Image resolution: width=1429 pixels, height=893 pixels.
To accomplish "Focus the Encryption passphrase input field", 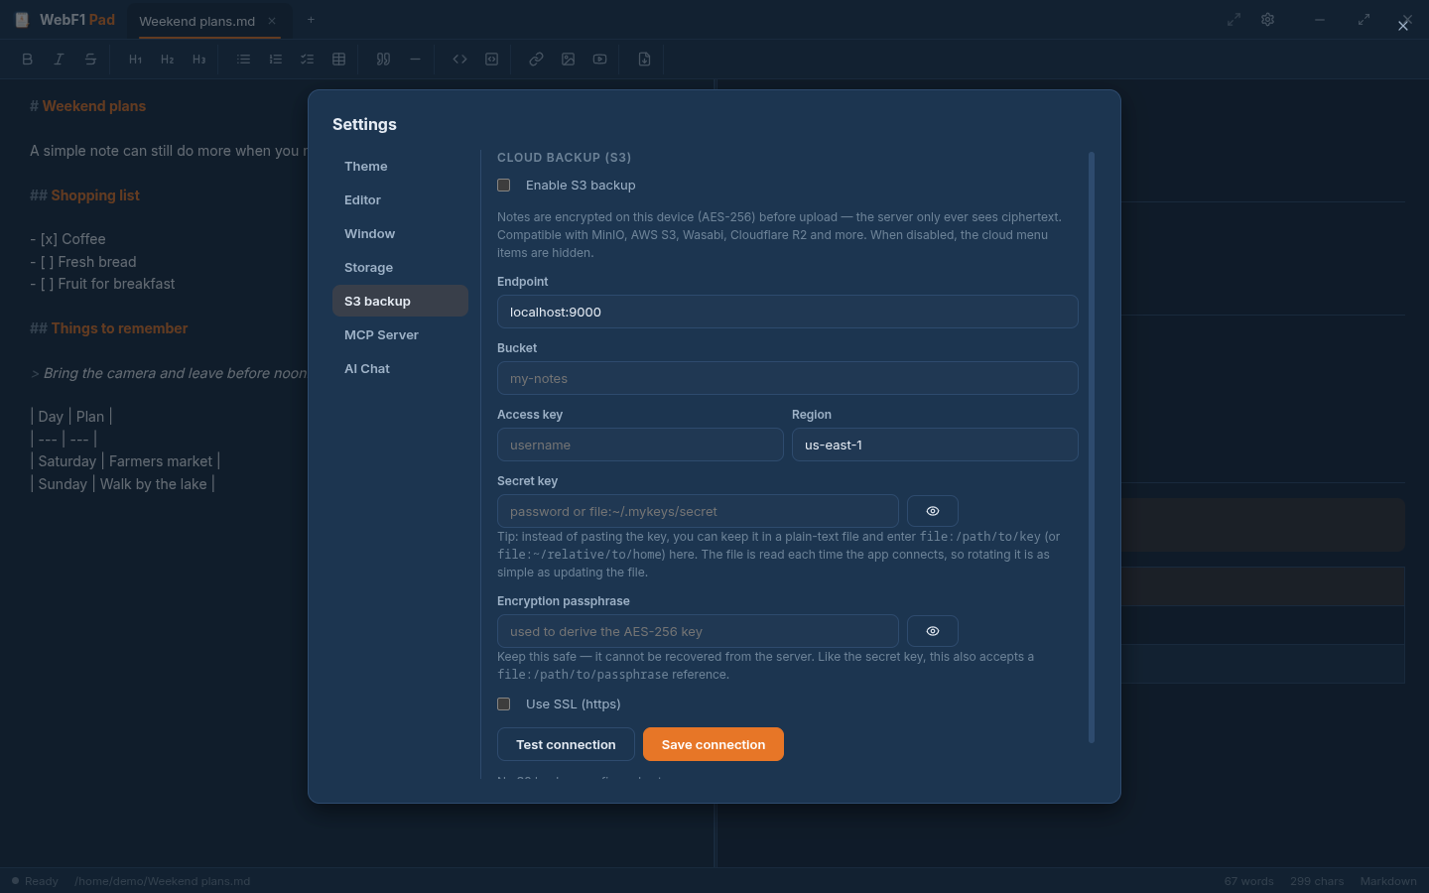I will (x=698, y=631).
